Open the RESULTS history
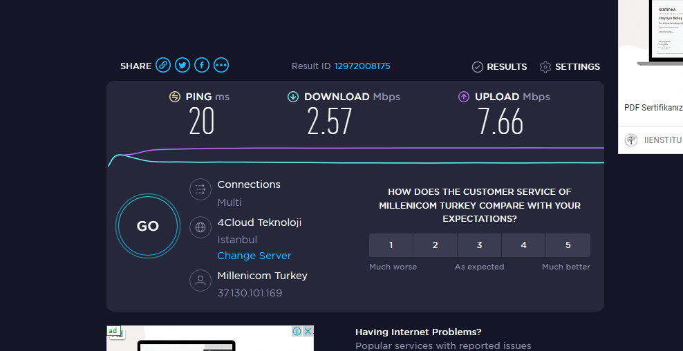683x351 pixels. 507,66
